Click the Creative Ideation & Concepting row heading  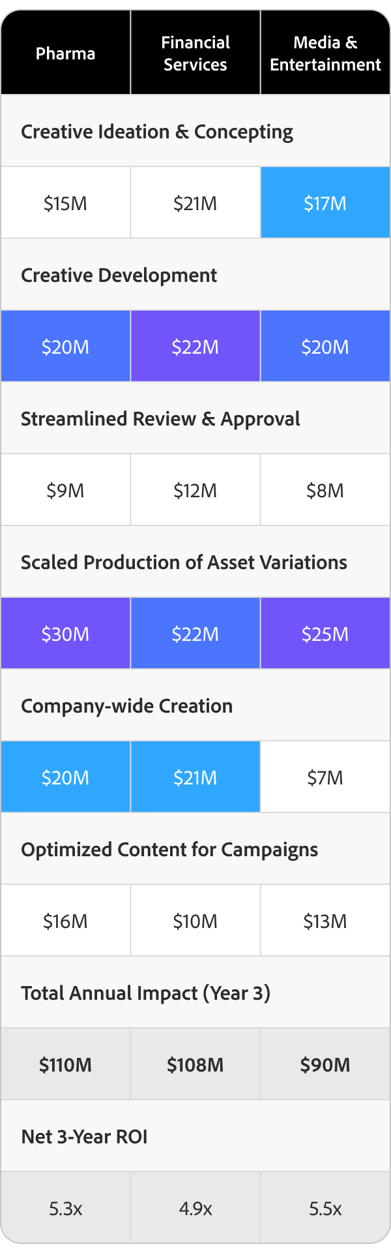(x=157, y=132)
